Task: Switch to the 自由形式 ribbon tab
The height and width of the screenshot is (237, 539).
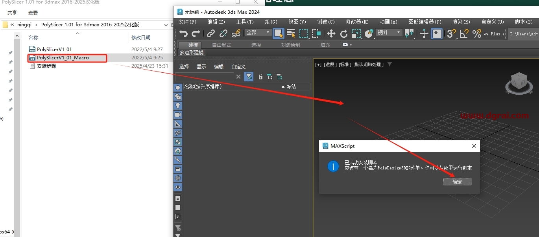Action: pos(222,45)
